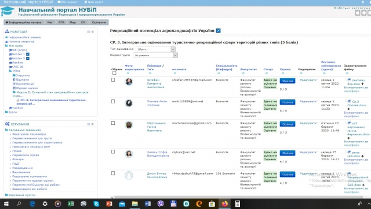Click the Оцінення breadcrumb item
This screenshot has height=209, width=371.
tap(99, 22)
